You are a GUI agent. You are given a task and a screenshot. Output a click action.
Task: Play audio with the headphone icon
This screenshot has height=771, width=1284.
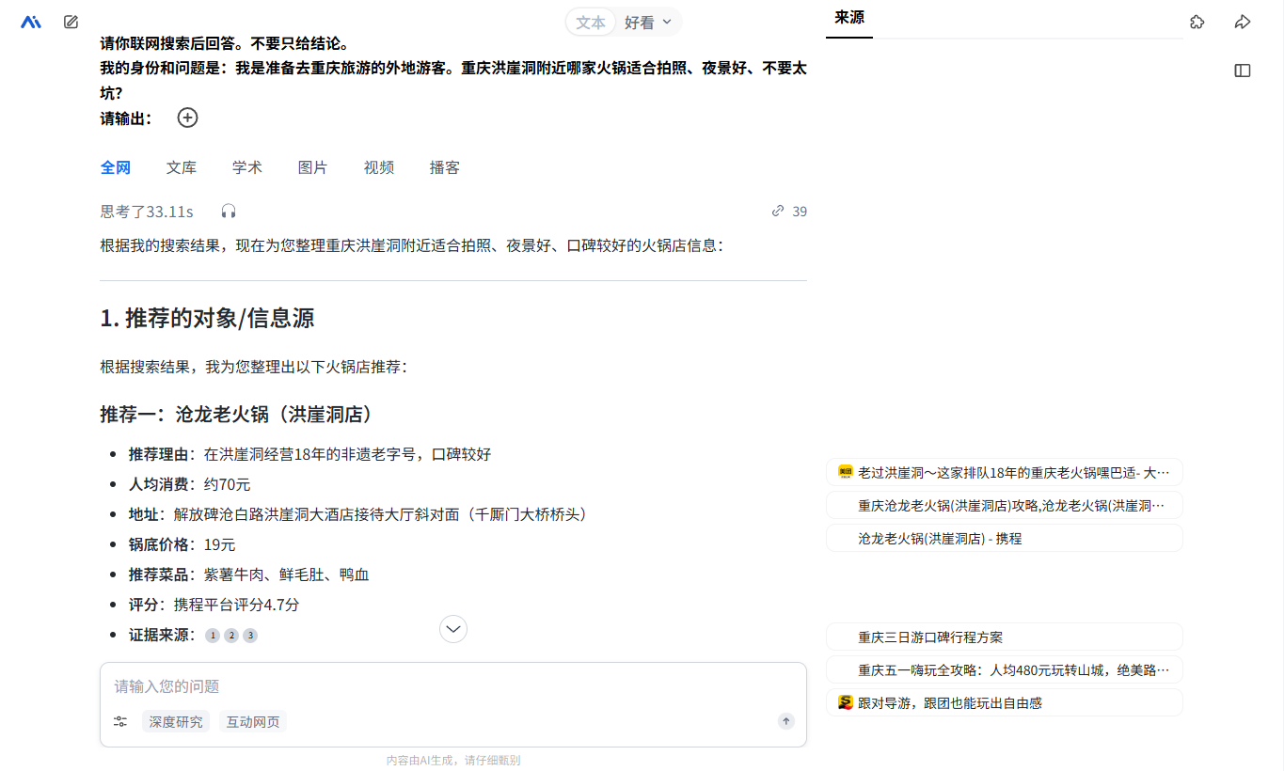229,211
